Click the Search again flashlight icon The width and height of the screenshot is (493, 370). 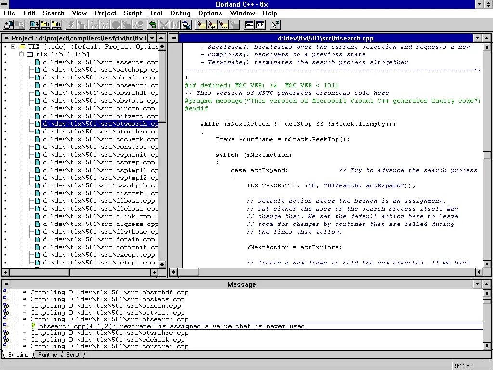pyautogui.click(x=223, y=25)
